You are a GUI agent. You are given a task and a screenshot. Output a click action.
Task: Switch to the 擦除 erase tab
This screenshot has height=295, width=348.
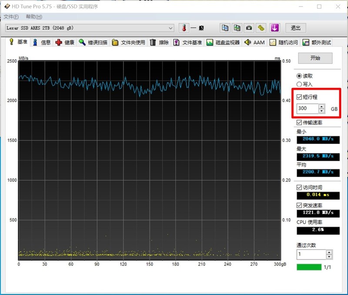[159, 43]
